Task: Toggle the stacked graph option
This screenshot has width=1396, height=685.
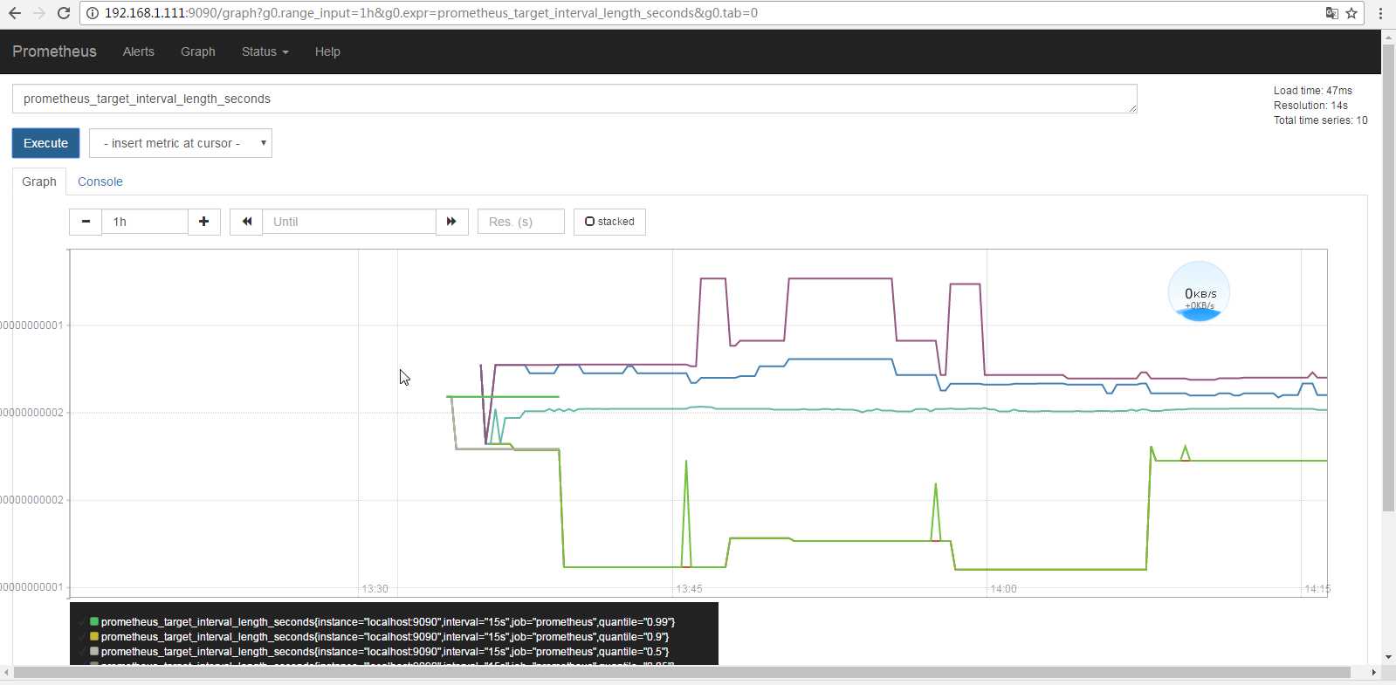Action: (x=609, y=222)
